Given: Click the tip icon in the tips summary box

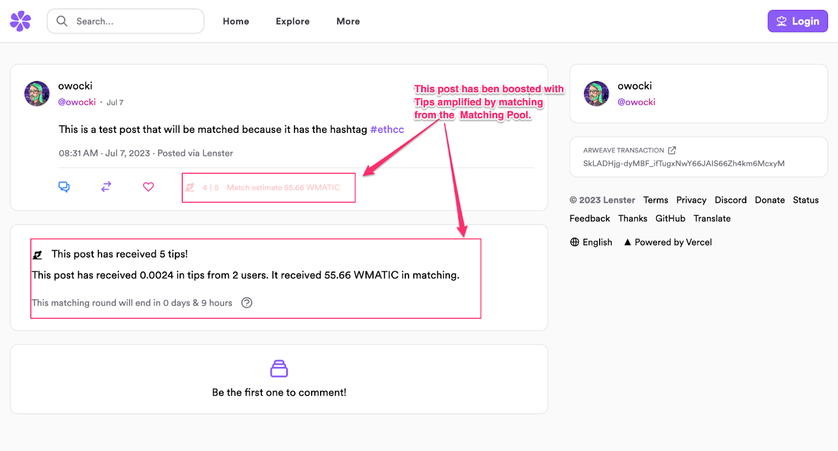Looking at the screenshot, I should tap(37, 254).
